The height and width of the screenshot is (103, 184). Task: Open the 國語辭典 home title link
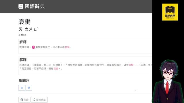pyautogui.click(x=35, y=6)
